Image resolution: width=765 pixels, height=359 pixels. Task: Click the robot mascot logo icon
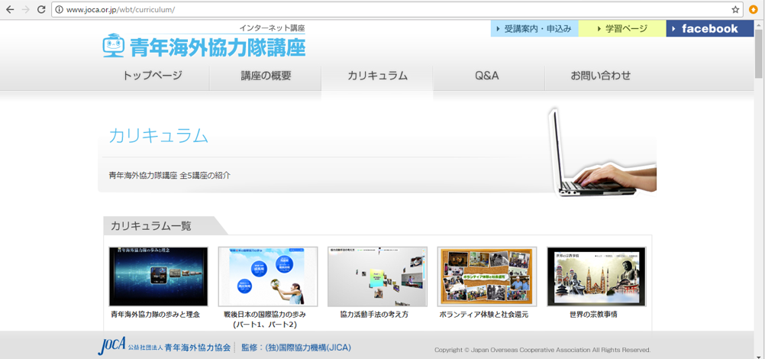pyautogui.click(x=114, y=45)
